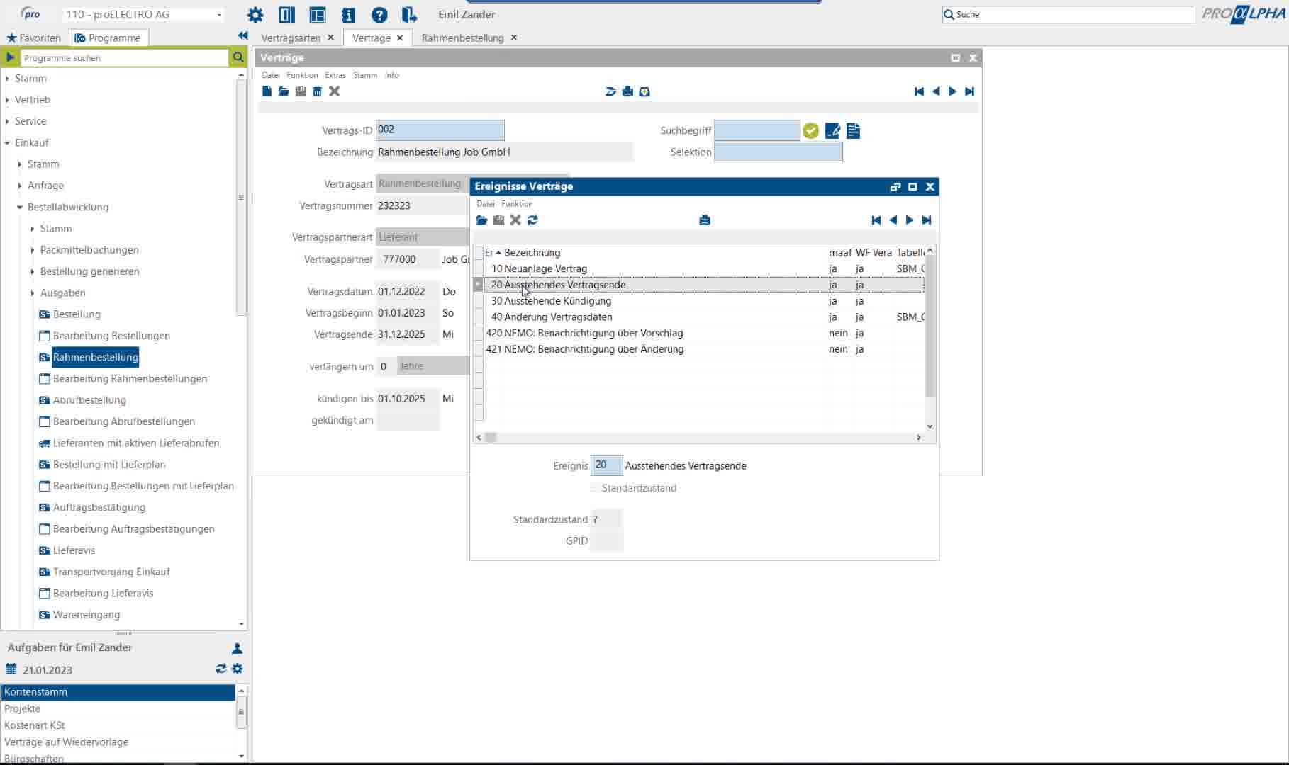Click the help question mark icon
Screen dimensions: 1289x765
pos(379,14)
